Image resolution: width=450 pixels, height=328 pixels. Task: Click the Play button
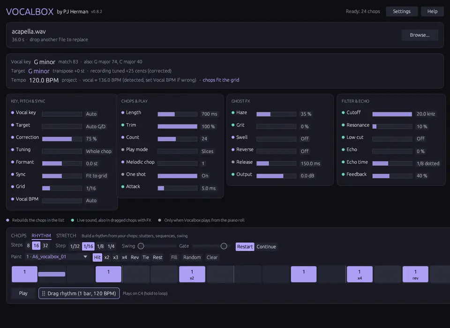[x=23, y=293]
